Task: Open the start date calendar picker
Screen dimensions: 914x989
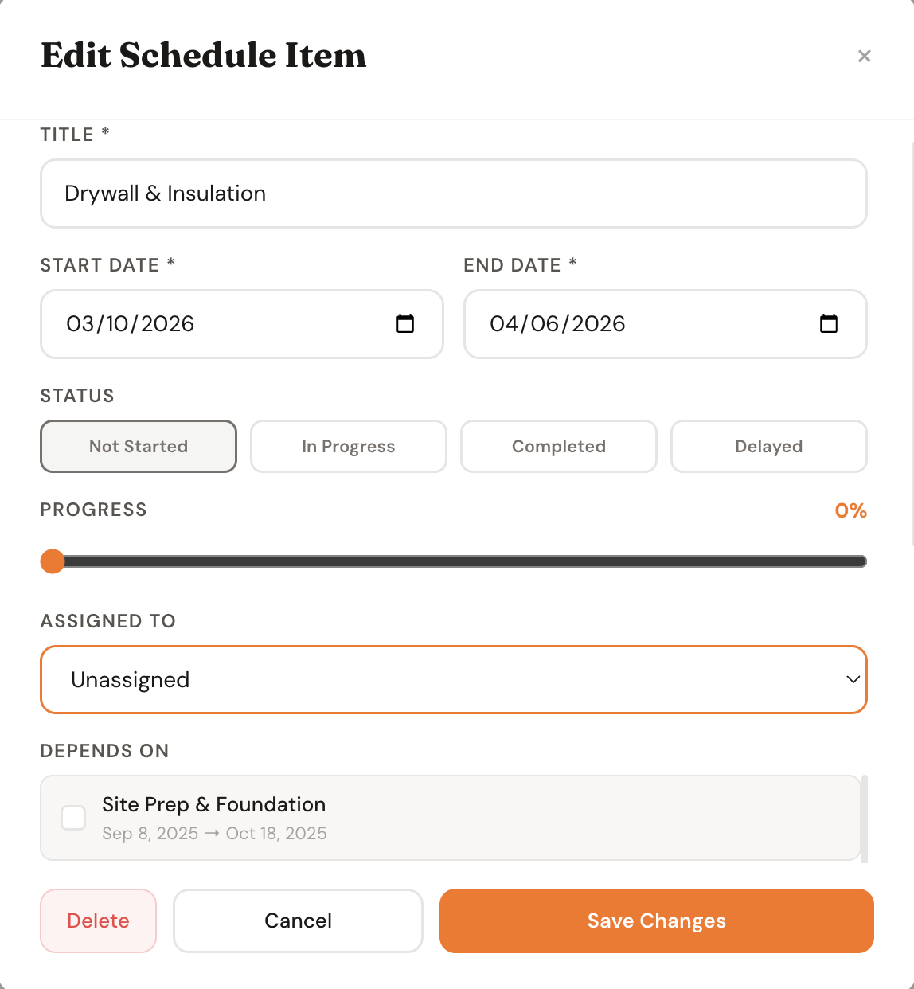Action: pyautogui.click(x=405, y=324)
